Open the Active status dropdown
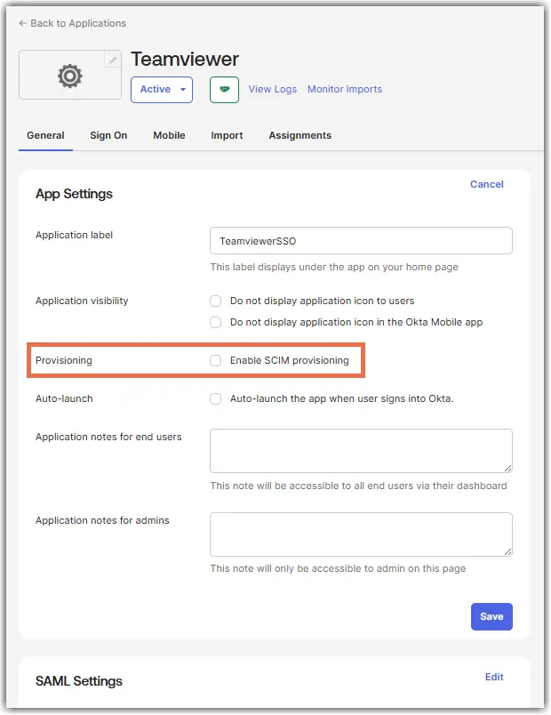Image resolution: width=551 pixels, height=715 pixels. click(x=162, y=89)
